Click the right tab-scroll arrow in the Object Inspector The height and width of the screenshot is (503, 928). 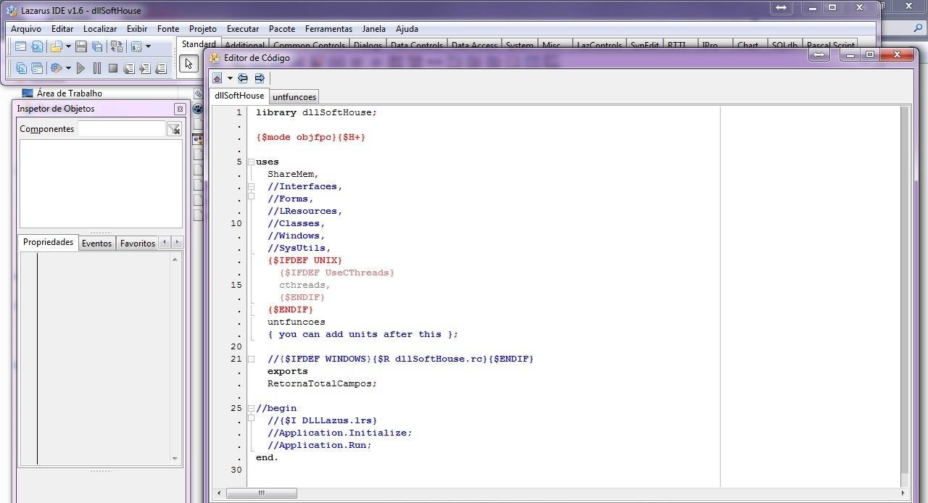(177, 242)
